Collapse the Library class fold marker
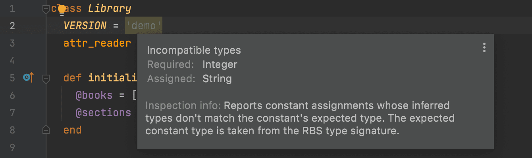Image resolution: width=532 pixels, height=158 pixels. point(46,9)
